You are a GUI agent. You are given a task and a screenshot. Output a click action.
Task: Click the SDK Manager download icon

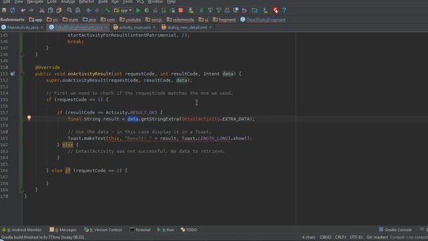click(265, 11)
